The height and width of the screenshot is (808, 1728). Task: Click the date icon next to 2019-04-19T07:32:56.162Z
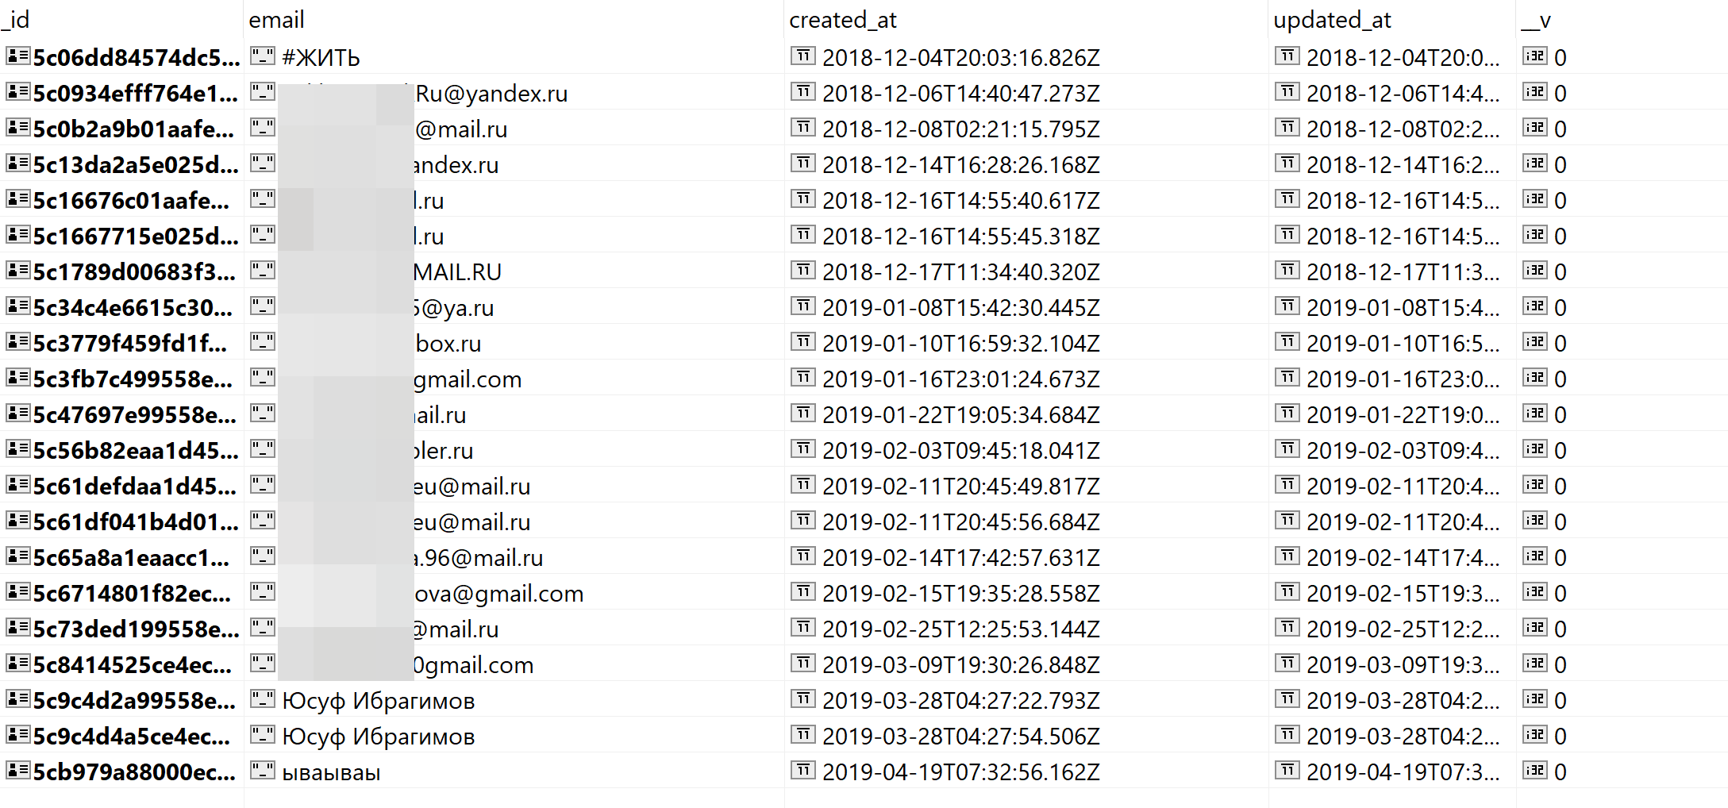point(804,770)
